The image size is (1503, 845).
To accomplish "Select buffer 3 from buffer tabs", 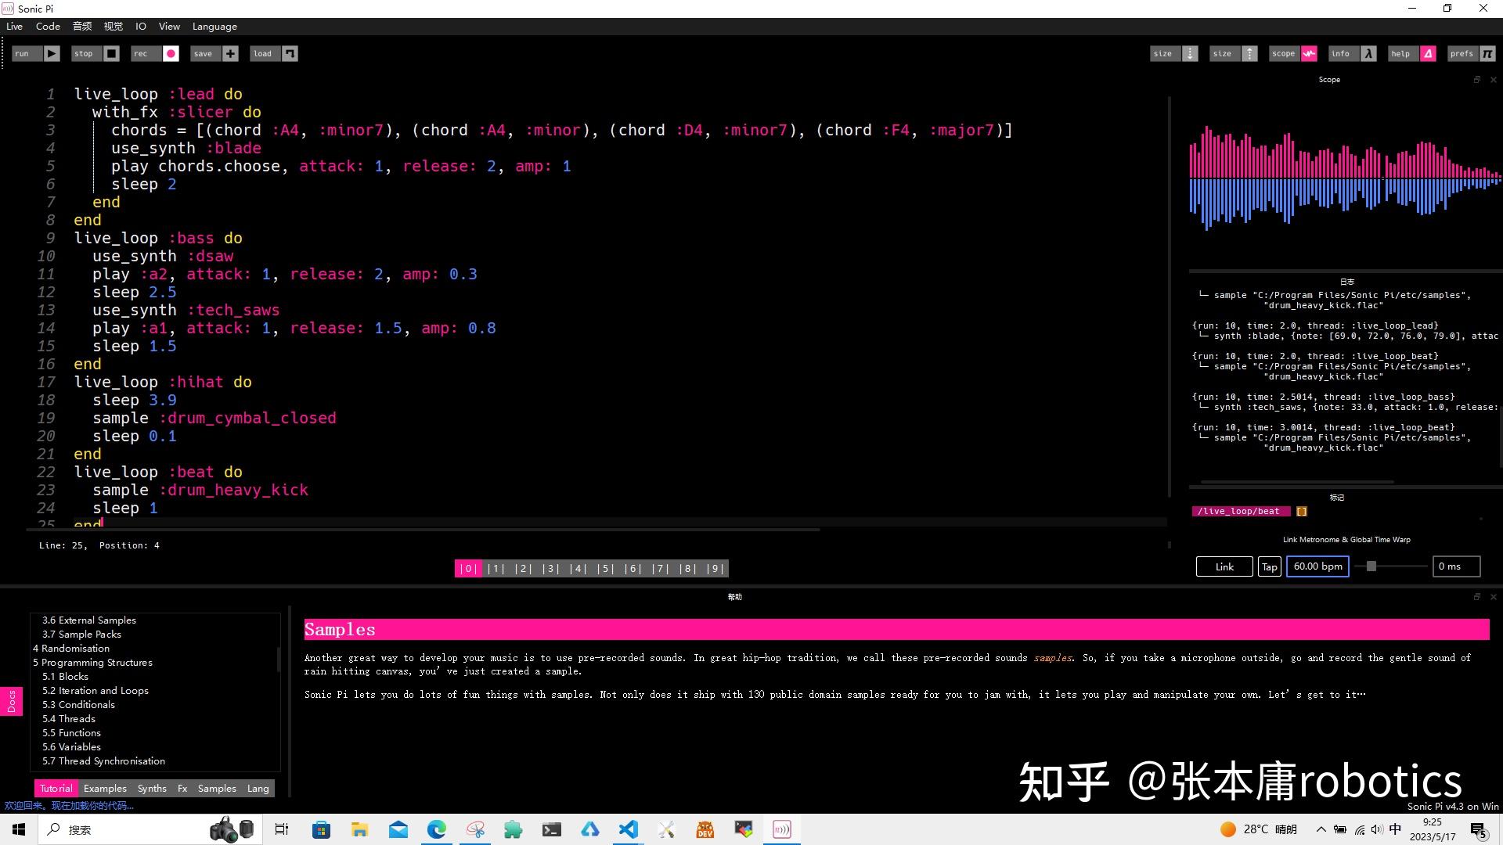I will [550, 568].
